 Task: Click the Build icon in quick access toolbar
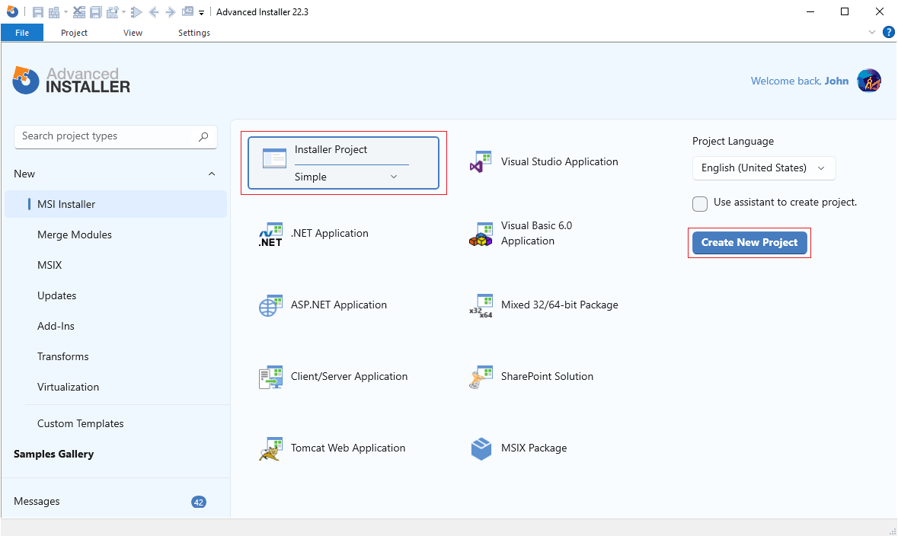pyautogui.click(x=54, y=12)
